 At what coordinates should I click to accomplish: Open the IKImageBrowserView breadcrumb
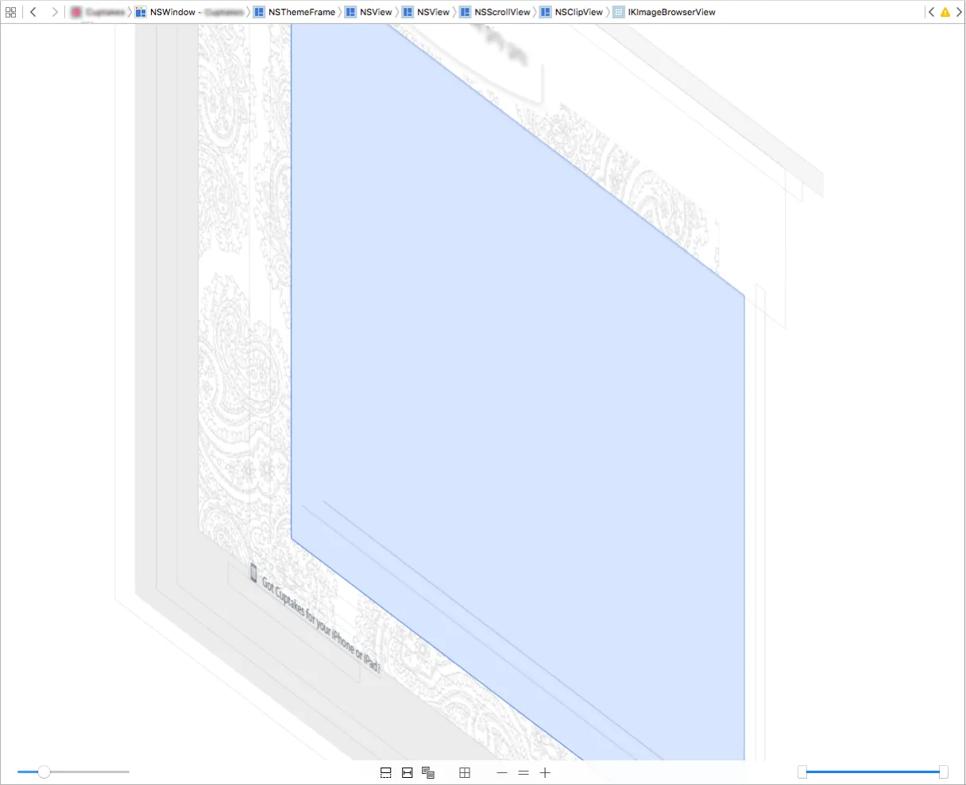pyautogui.click(x=664, y=12)
